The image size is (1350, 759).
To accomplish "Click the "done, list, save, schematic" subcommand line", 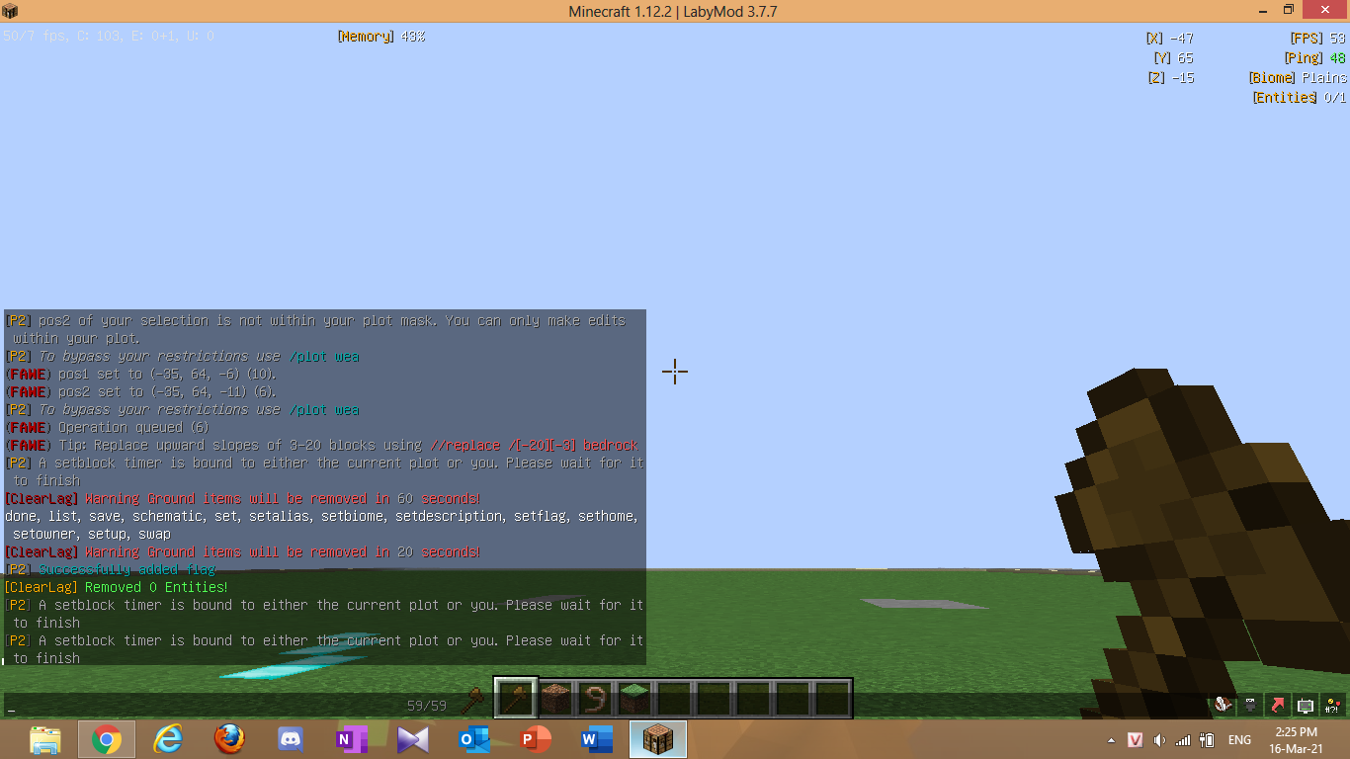I will (x=322, y=517).
